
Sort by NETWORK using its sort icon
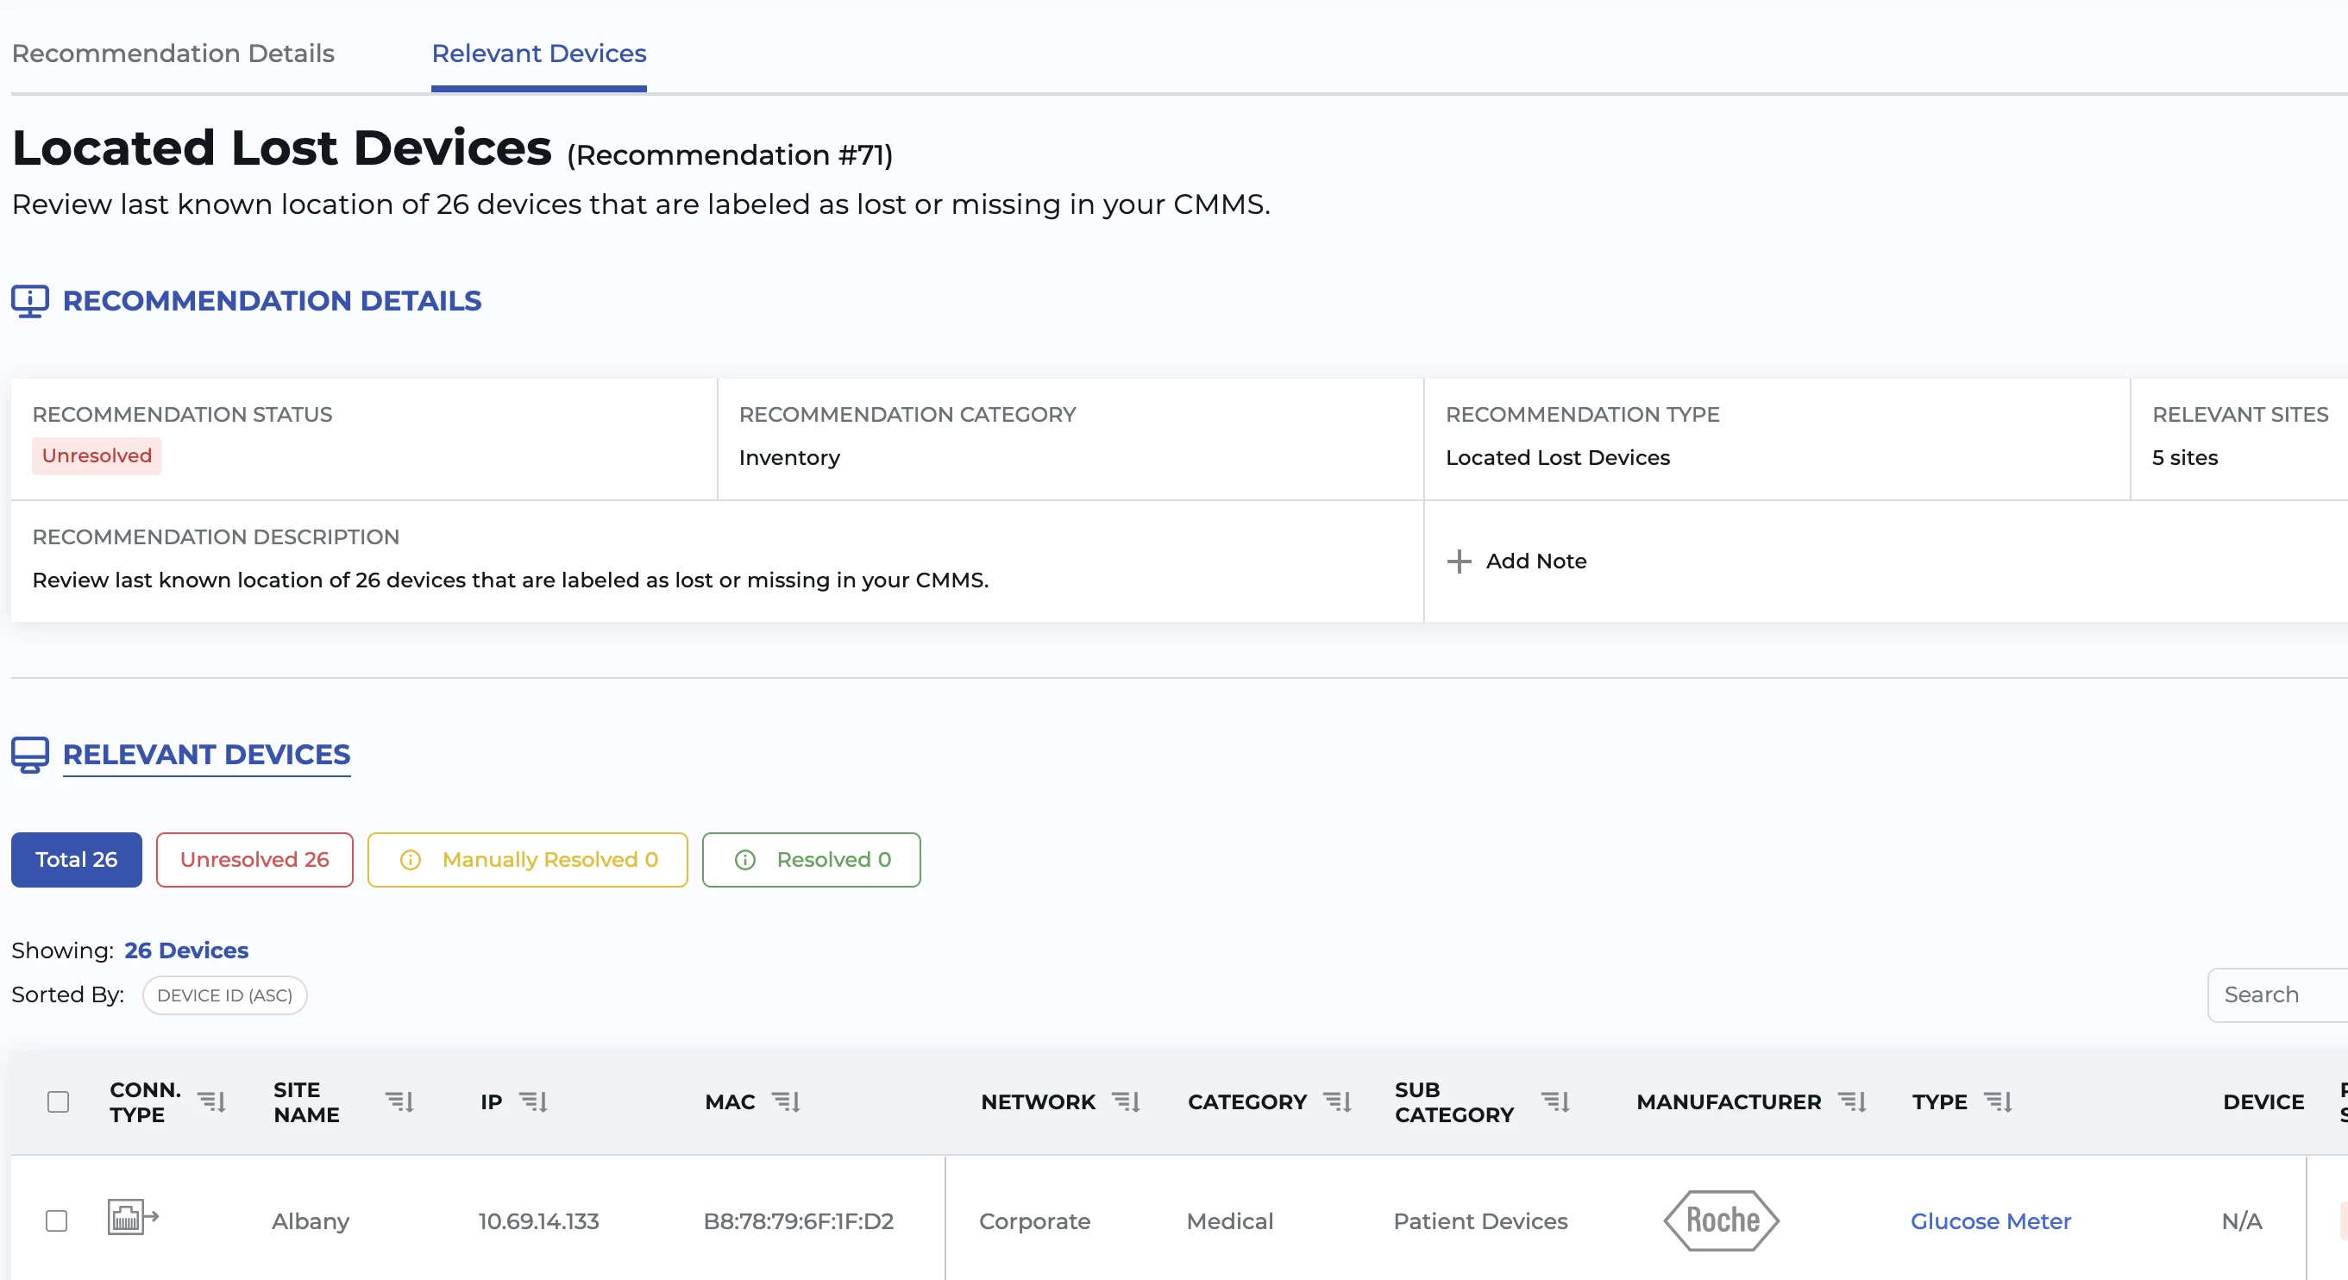1127,1101
